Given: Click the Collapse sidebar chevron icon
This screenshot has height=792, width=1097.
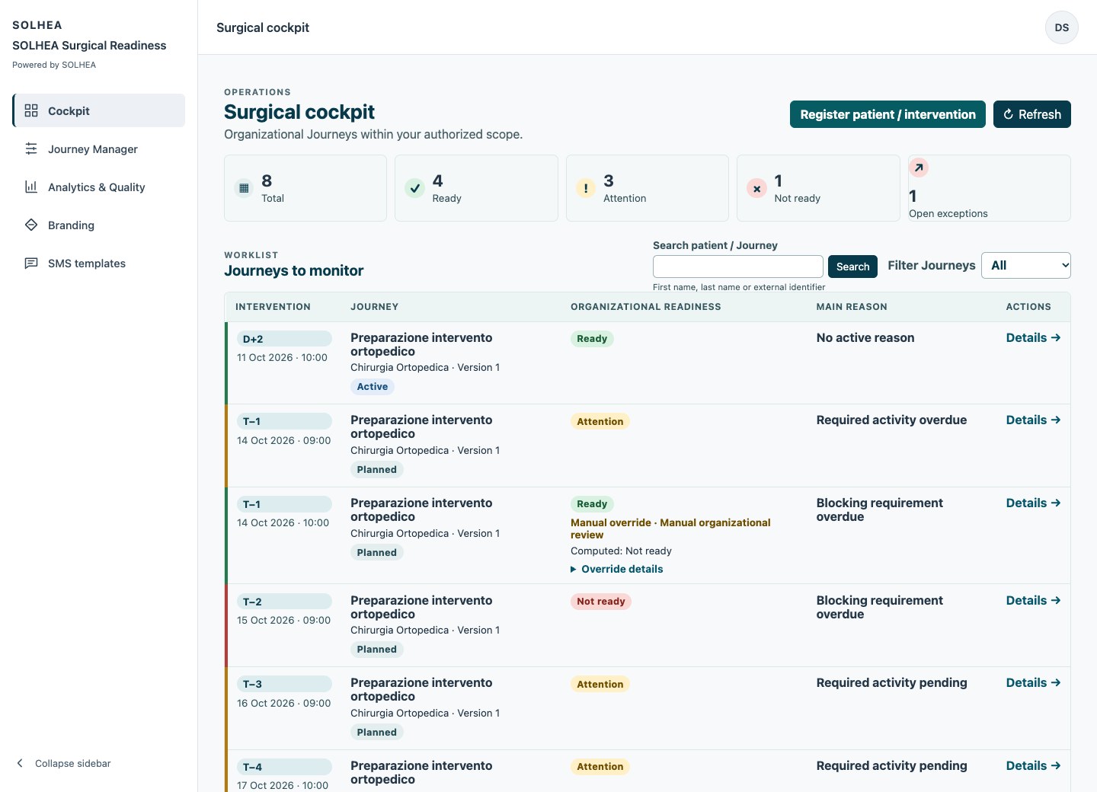Looking at the screenshot, I should pyautogui.click(x=20, y=763).
